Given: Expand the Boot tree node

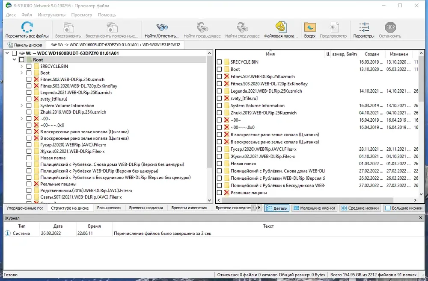Looking at the screenshot, I should (x=21, y=73).
